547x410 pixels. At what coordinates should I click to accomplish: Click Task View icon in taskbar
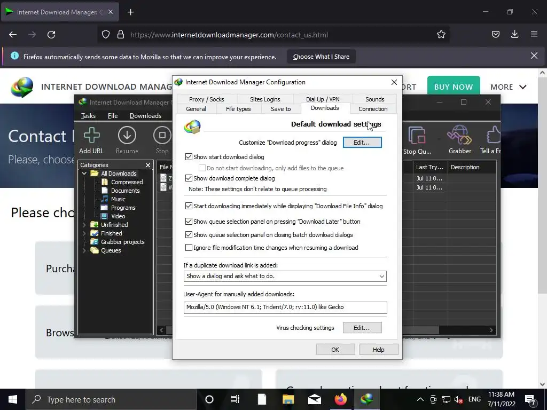click(235, 399)
